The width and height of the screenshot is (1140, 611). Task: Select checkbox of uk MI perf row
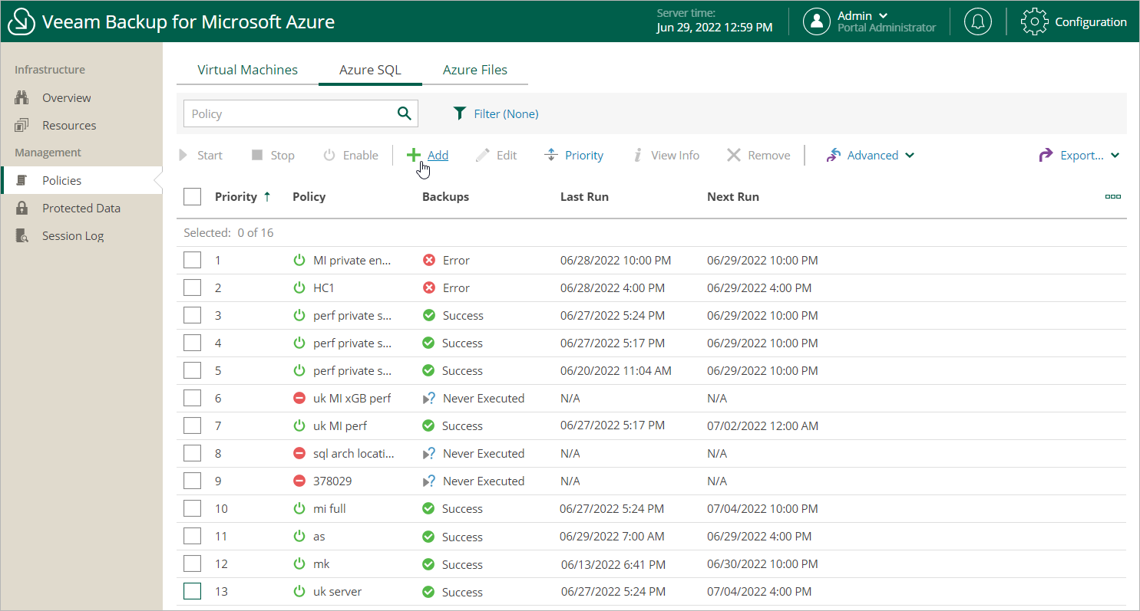(x=192, y=425)
